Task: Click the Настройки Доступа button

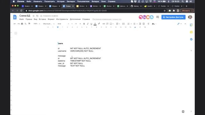Action: 173,17
